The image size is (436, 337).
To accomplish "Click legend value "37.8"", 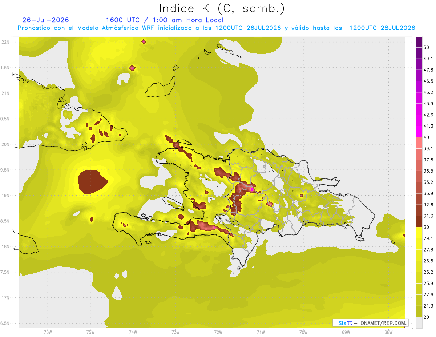I will point(428,160).
